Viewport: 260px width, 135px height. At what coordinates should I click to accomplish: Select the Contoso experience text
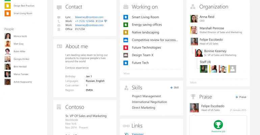[77, 68]
